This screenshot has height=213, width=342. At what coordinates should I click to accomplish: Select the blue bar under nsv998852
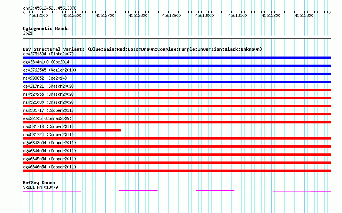click(x=177, y=82)
